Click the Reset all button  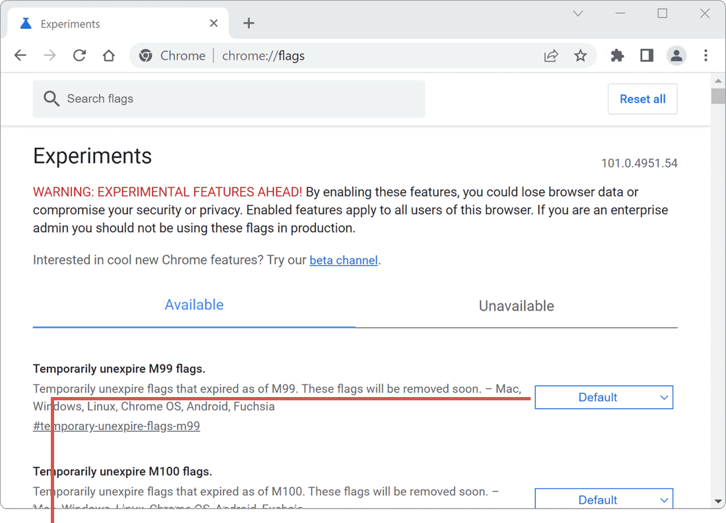[x=642, y=98]
